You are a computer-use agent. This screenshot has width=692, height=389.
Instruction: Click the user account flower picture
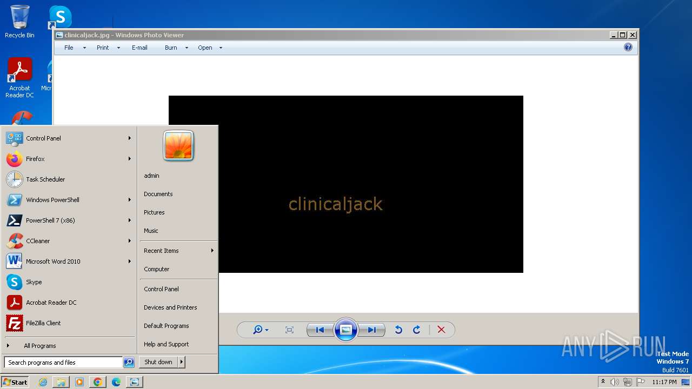(178, 146)
